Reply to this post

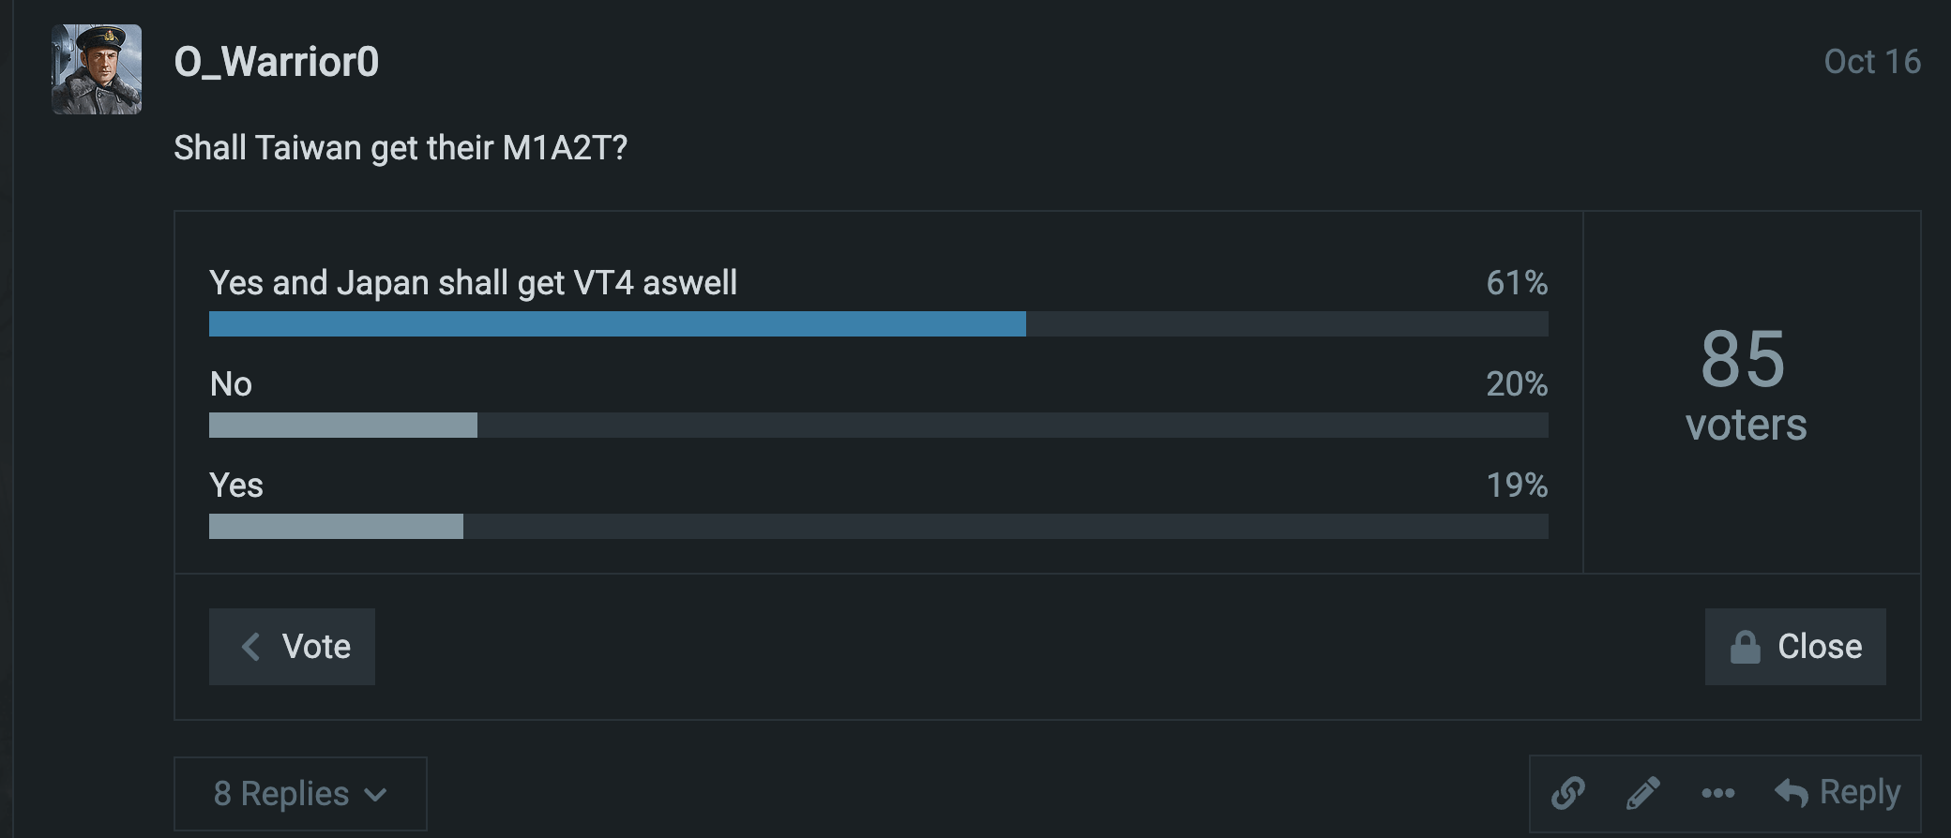click(1838, 793)
